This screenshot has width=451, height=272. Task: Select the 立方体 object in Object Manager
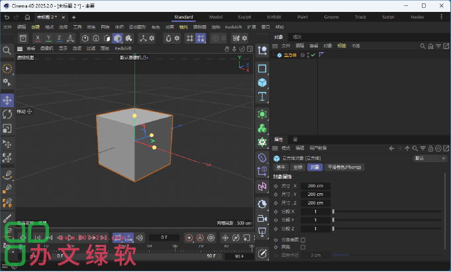[290, 55]
